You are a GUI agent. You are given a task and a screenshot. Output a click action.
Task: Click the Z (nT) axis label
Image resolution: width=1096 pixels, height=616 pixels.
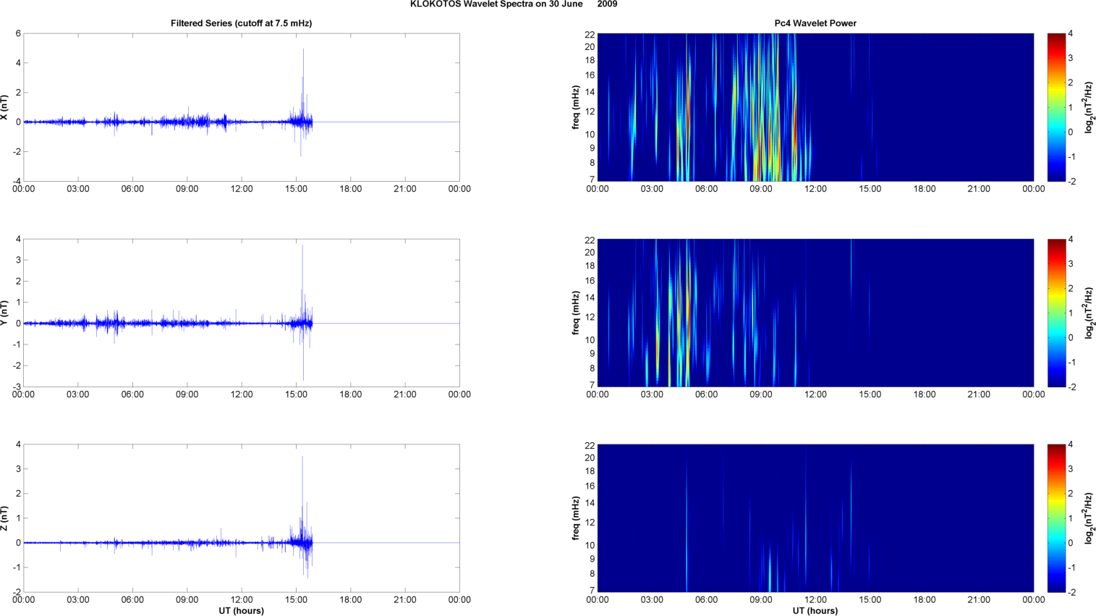[4, 518]
